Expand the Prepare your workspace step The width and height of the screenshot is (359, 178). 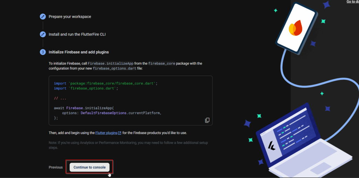pos(70,16)
